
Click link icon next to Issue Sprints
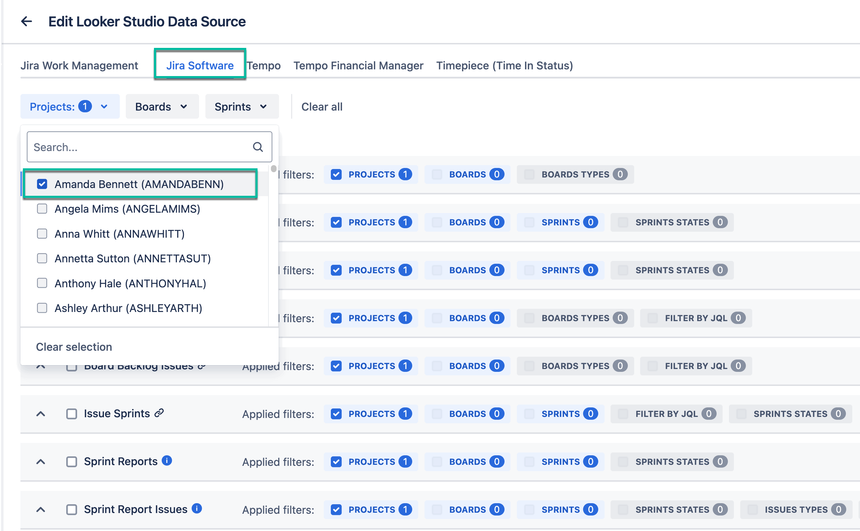159,413
